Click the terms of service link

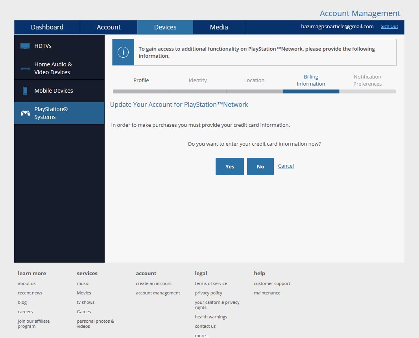point(211,283)
